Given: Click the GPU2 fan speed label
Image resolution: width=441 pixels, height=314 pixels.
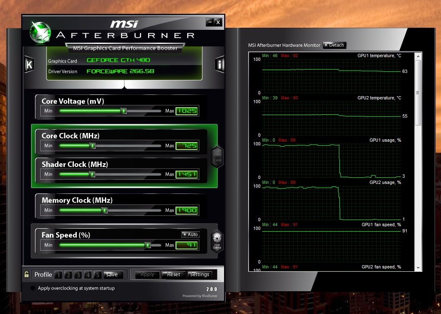Looking at the screenshot, I should click(x=381, y=267).
